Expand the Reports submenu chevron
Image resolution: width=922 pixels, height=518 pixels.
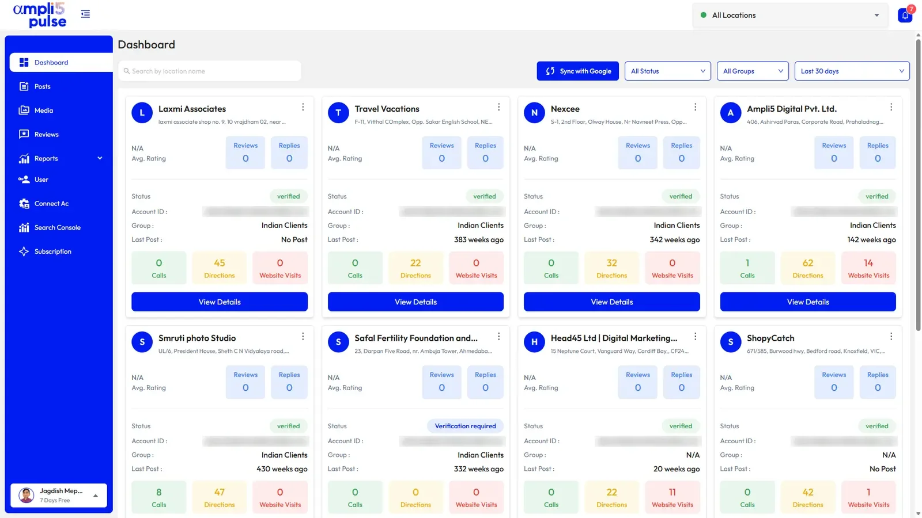(x=100, y=158)
